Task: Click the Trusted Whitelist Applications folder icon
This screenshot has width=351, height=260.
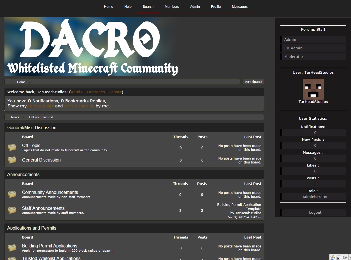Action: [12, 258]
